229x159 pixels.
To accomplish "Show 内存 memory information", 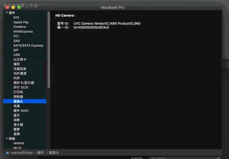I will [17, 78].
